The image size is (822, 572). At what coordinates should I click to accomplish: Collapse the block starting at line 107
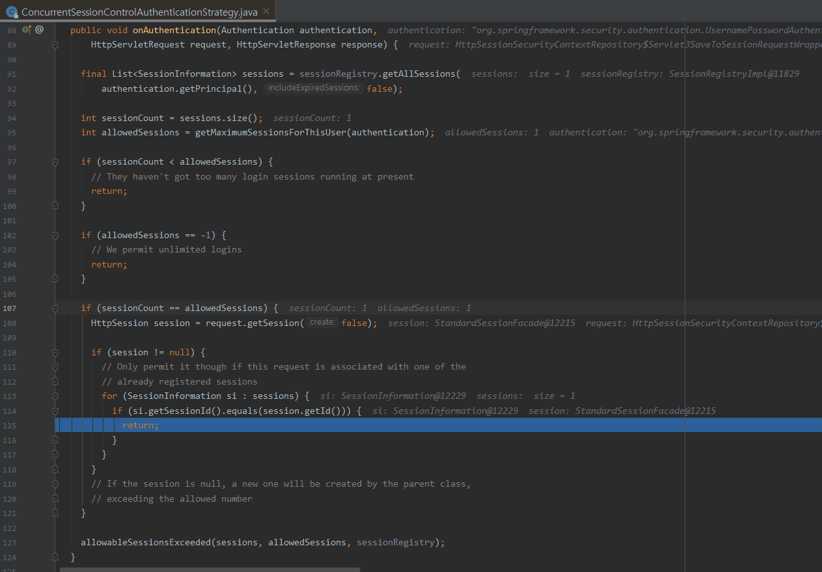[55, 308]
